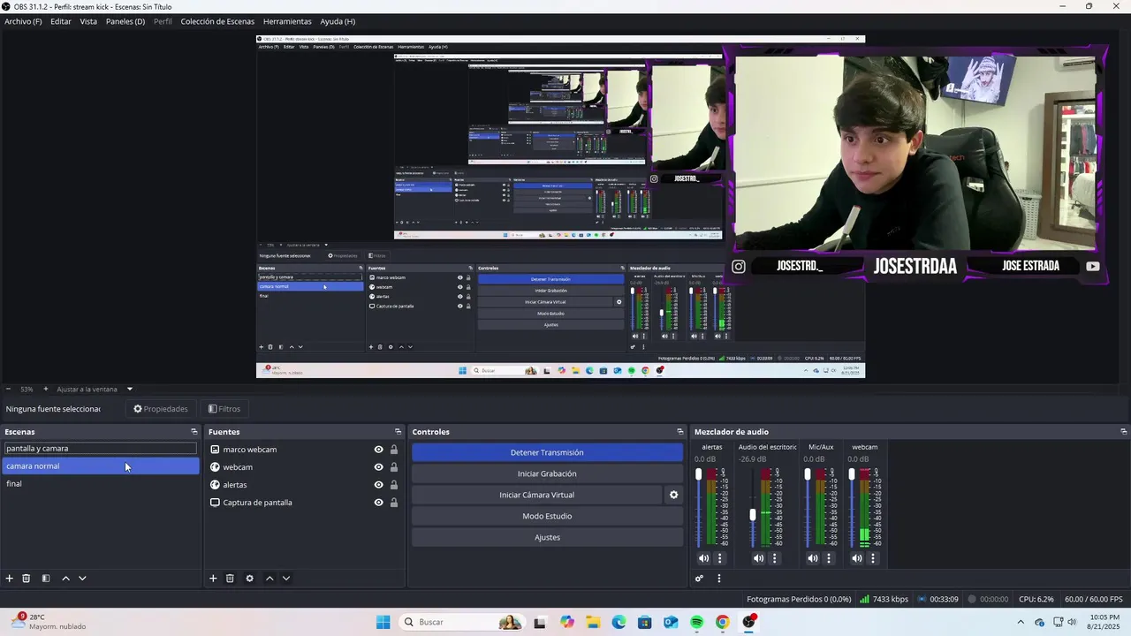Enable Modo Estudio
This screenshot has width=1131, height=636.
(547, 516)
